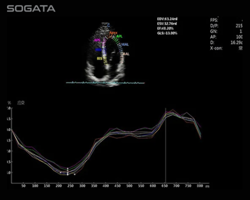
Task: Click the X-con parameter label
Action: point(216,48)
